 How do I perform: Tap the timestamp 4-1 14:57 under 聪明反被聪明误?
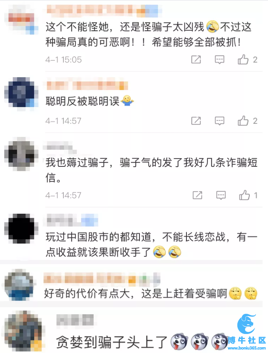tap(63, 121)
